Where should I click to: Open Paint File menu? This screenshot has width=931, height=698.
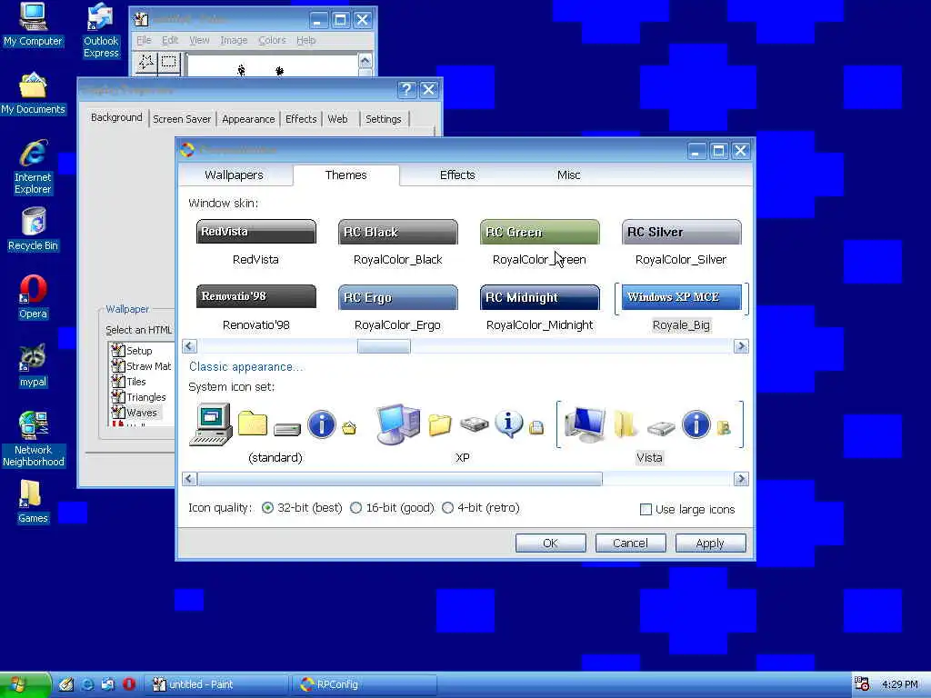click(x=144, y=40)
